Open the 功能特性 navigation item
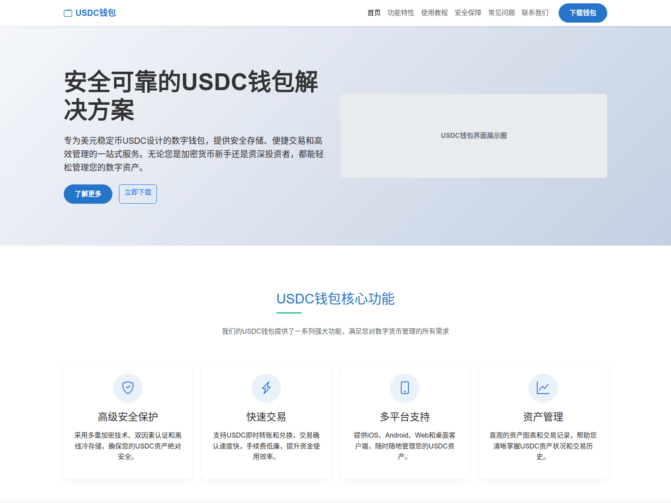This screenshot has height=503, width=671. point(401,13)
